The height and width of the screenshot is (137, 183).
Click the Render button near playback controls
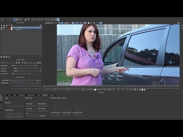(109, 89)
